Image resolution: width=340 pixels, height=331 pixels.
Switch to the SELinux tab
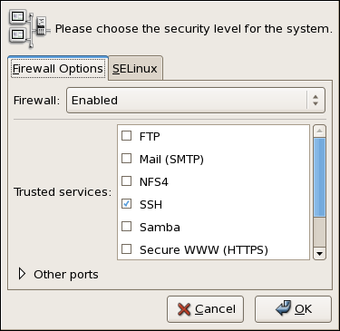pos(135,69)
